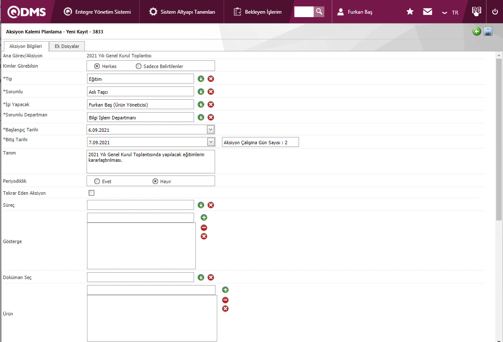Select the Sadece Belirtilenler radio option
503x342 pixels.
138,66
